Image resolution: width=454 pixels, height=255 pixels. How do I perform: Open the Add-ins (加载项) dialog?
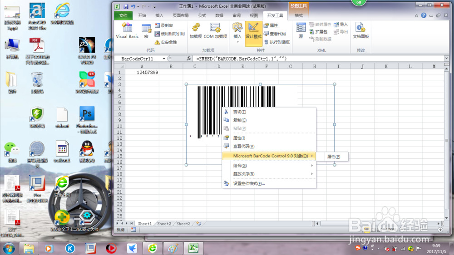[196, 31]
